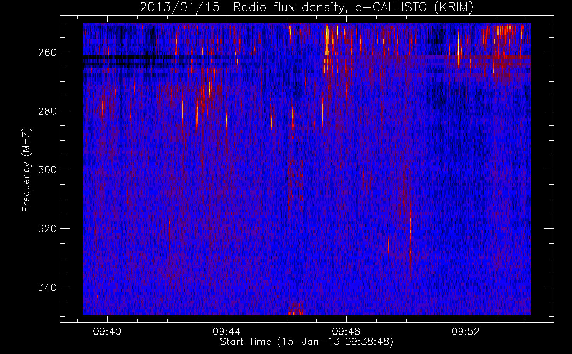The image size is (572, 354).
Task: Click the 300 frequency tick label
Action: click(47, 170)
